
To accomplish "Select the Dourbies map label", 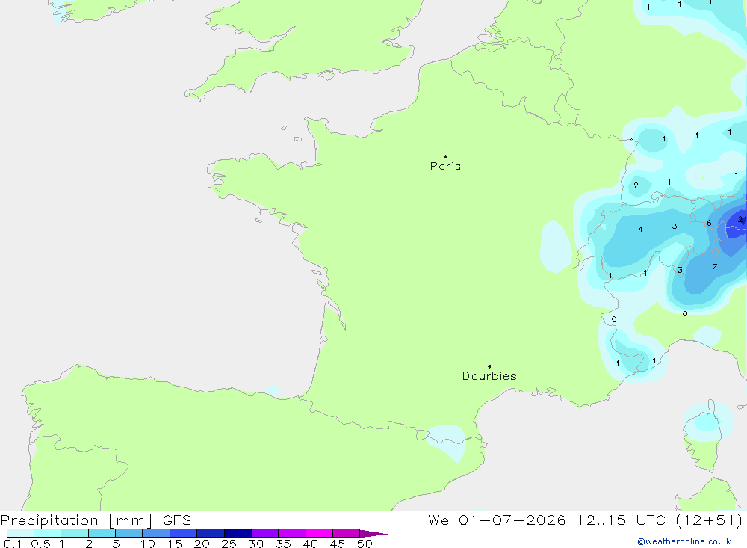I will pos(489,376).
